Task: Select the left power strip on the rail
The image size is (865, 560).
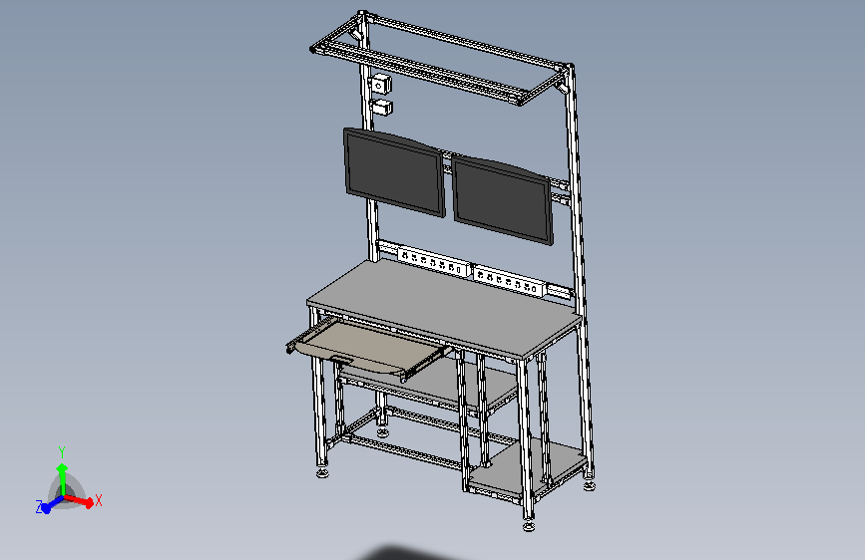Action: coord(434,262)
